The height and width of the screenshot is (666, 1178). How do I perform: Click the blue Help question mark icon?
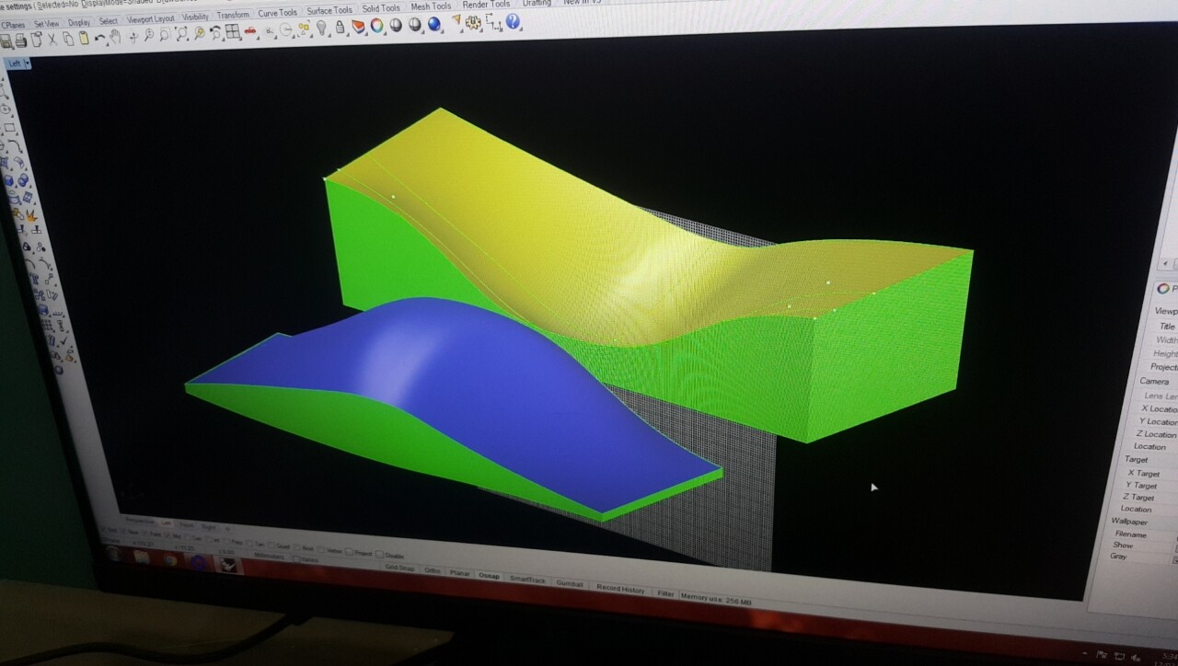513,21
